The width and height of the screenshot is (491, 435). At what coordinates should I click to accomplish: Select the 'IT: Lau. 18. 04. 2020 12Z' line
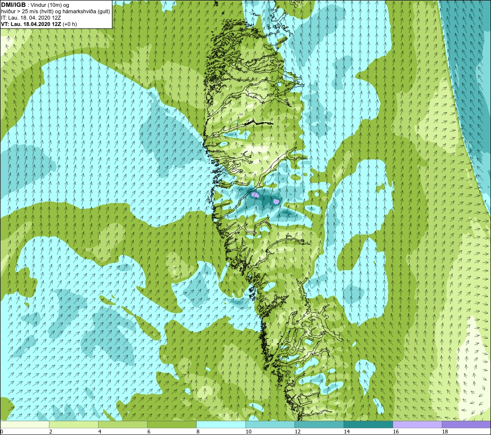click(31, 18)
